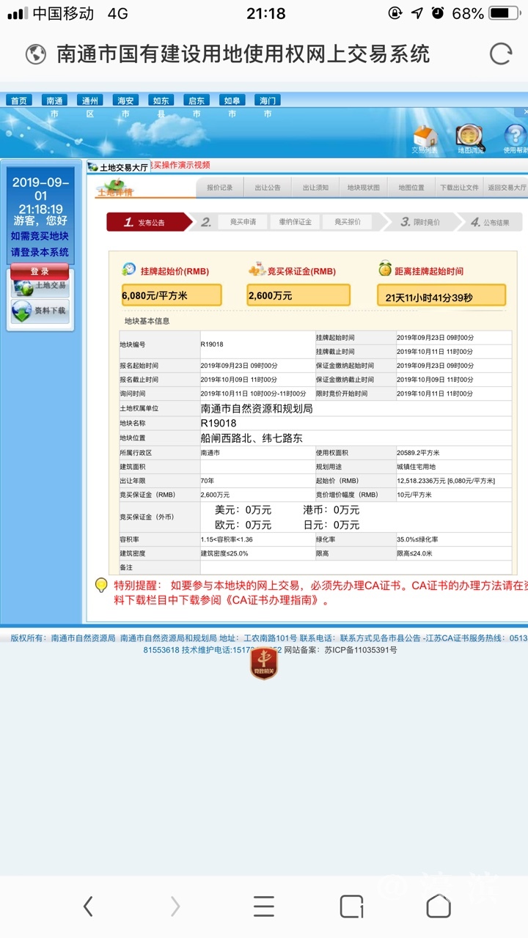Image resolution: width=528 pixels, height=938 pixels.
Task: Click the 资料下载 sidebar button
Action: pyautogui.click(x=40, y=311)
